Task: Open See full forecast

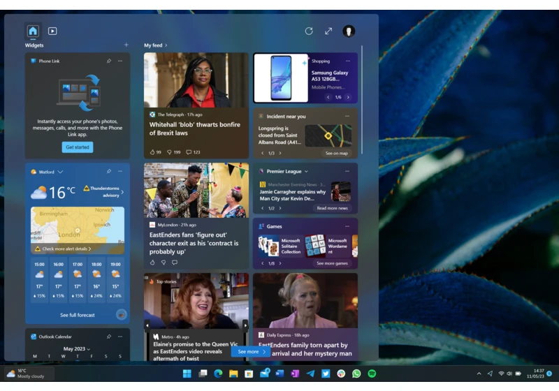Action: pyautogui.click(x=78, y=315)
